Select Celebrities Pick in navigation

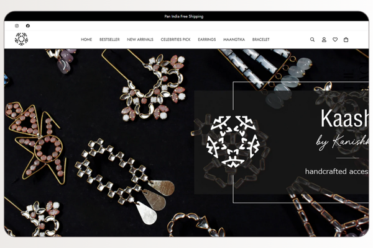[x=175, y=40]
